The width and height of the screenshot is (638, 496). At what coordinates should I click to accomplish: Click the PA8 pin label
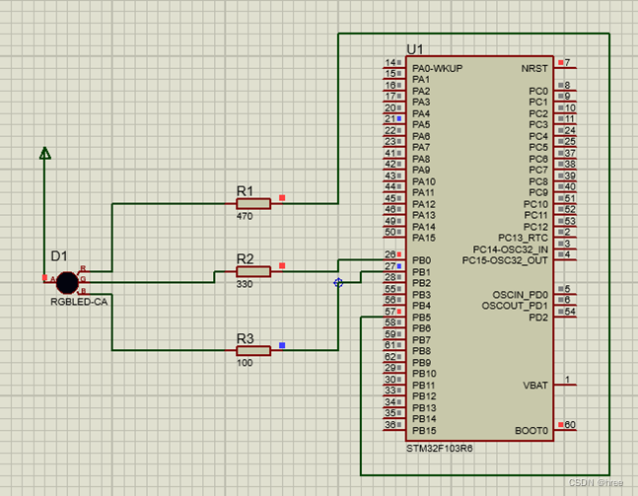421,159
